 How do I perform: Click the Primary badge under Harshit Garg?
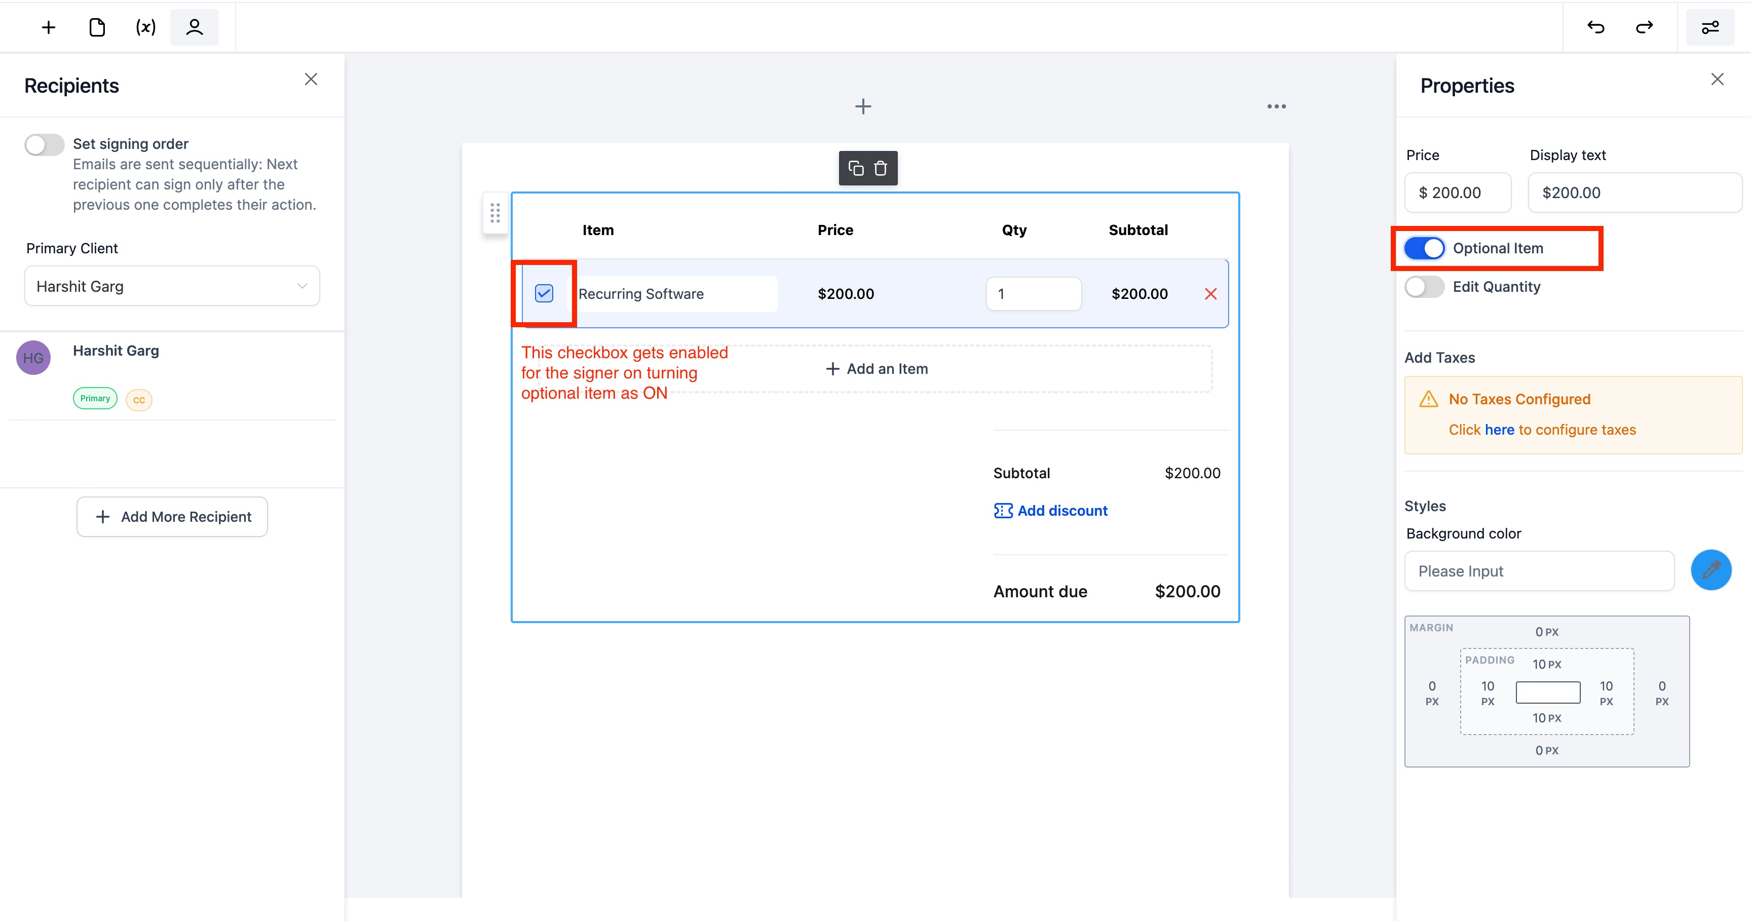coord(95,398)
